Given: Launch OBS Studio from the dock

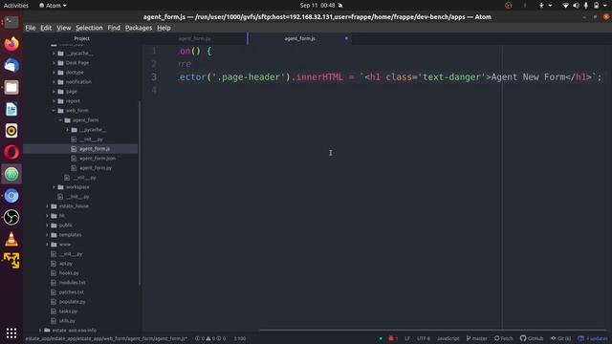Looking at the screenshot, I should click(x=11, y=217).
